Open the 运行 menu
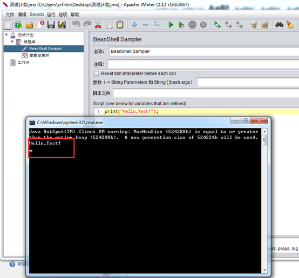 (51, 15)
